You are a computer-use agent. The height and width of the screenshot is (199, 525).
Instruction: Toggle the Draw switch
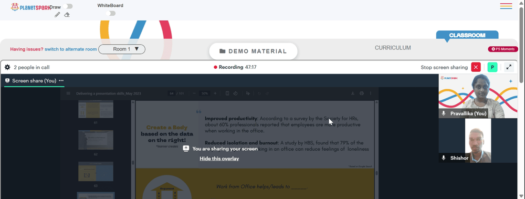coord(68,6)
